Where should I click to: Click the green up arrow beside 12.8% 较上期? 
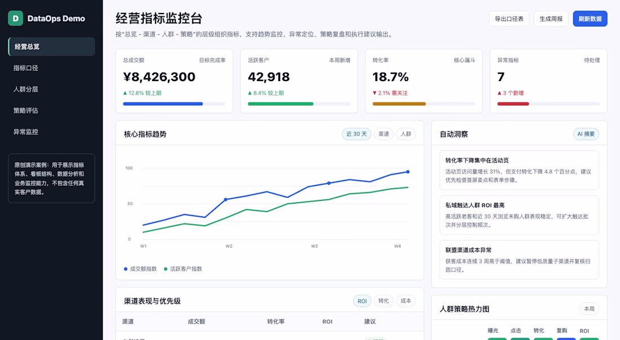point(125,93)
